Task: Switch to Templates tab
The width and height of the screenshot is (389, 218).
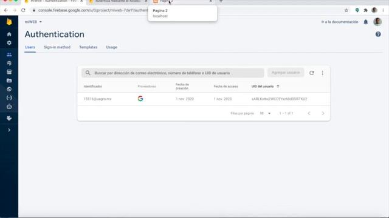Action: pos(88,47)
